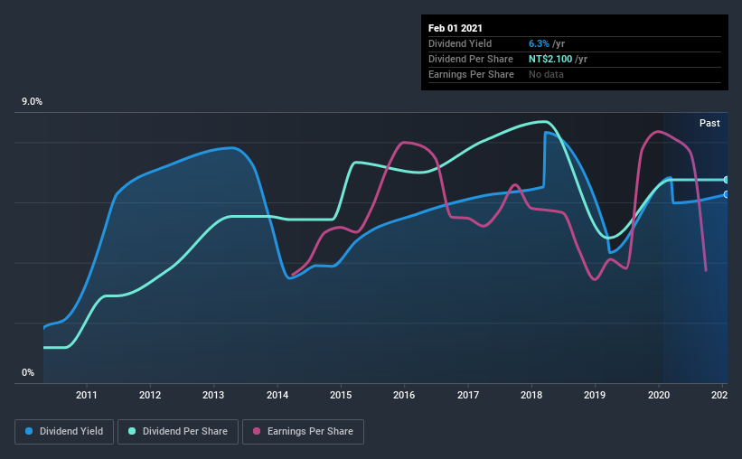
Task: Click the 2015 x-axis label
Action: pos(341,395)
